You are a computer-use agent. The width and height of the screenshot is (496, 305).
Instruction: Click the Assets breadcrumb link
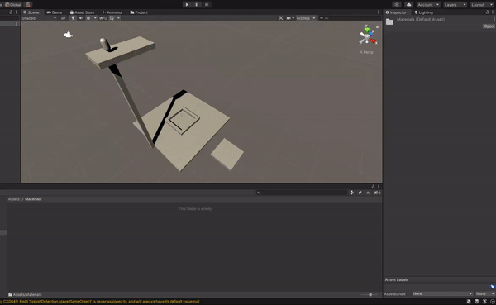13,199
